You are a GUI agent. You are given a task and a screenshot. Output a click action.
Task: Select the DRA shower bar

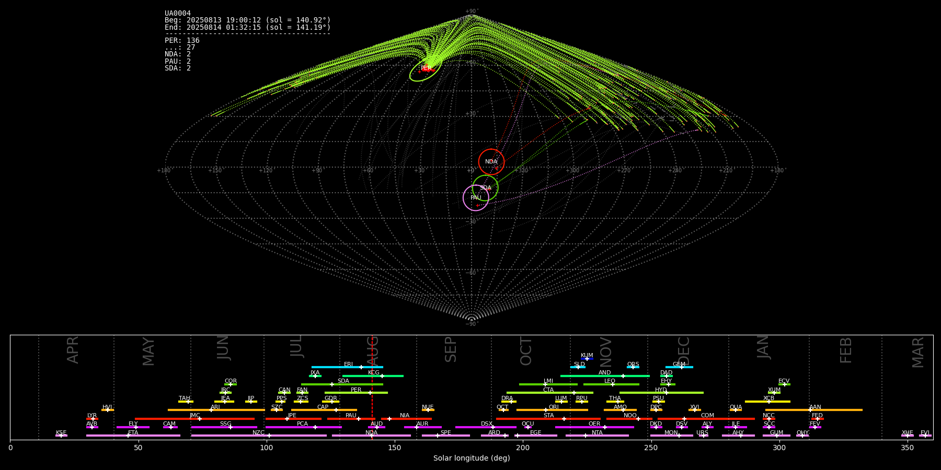(x=508, y=401)
